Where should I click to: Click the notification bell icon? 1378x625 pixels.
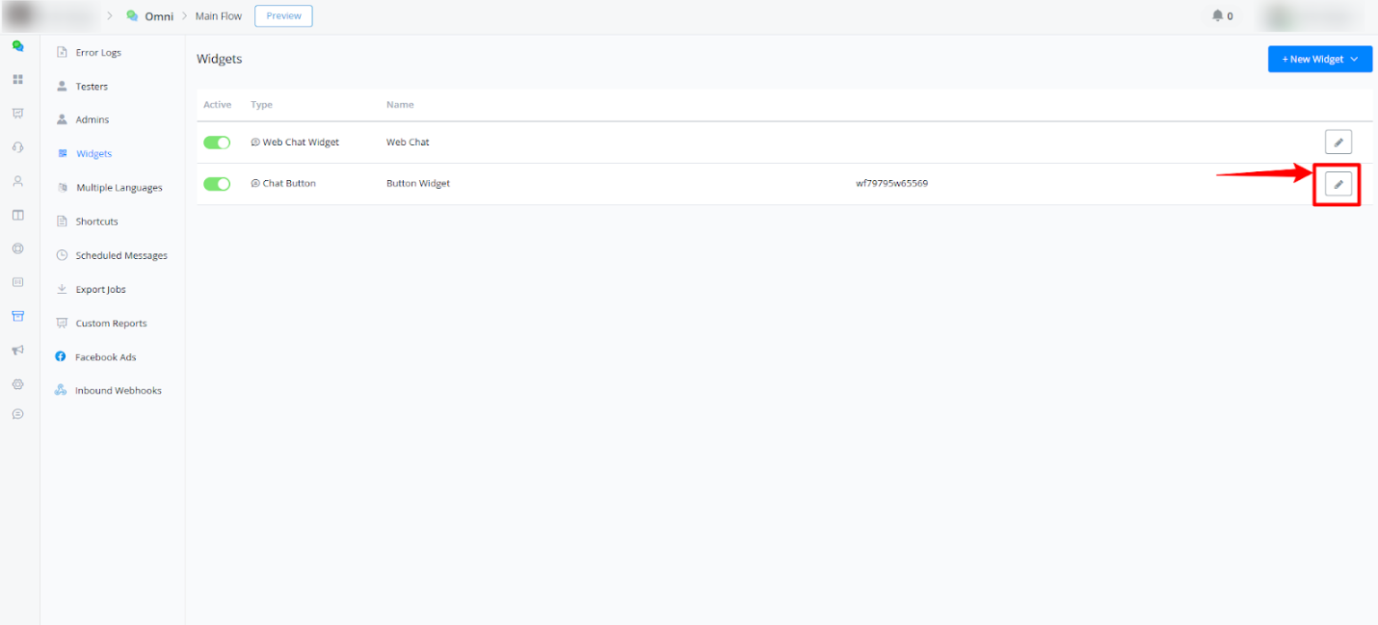1217,15
